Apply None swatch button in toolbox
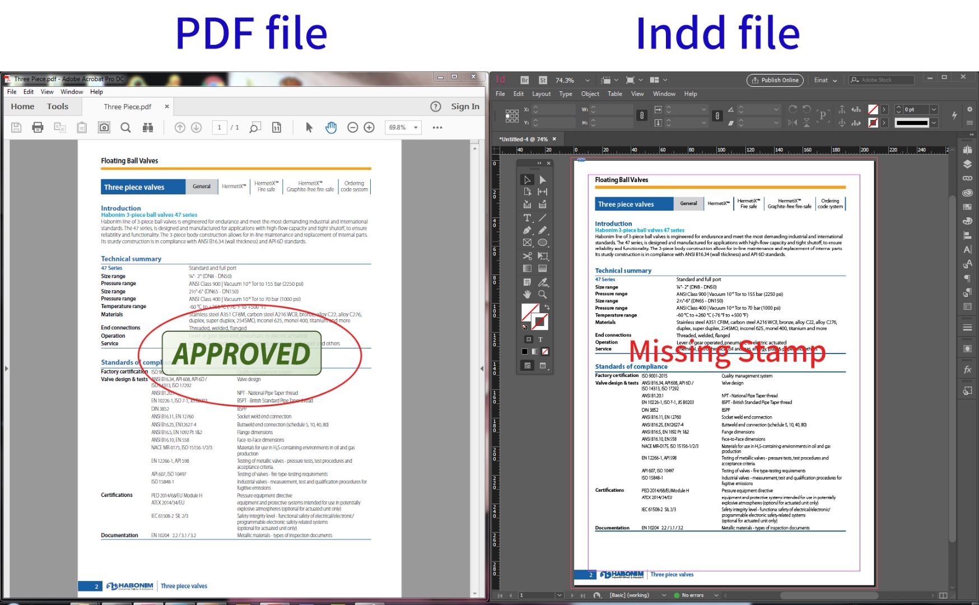979x605 pixels. tap(545, 352)
